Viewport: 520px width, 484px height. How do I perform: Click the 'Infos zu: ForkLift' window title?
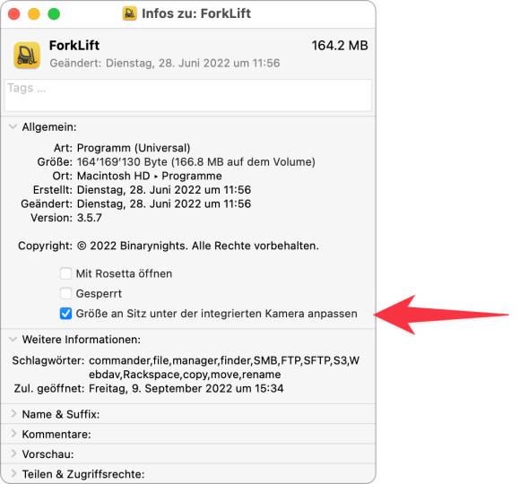pyautogui.click(x=196, y=13)
